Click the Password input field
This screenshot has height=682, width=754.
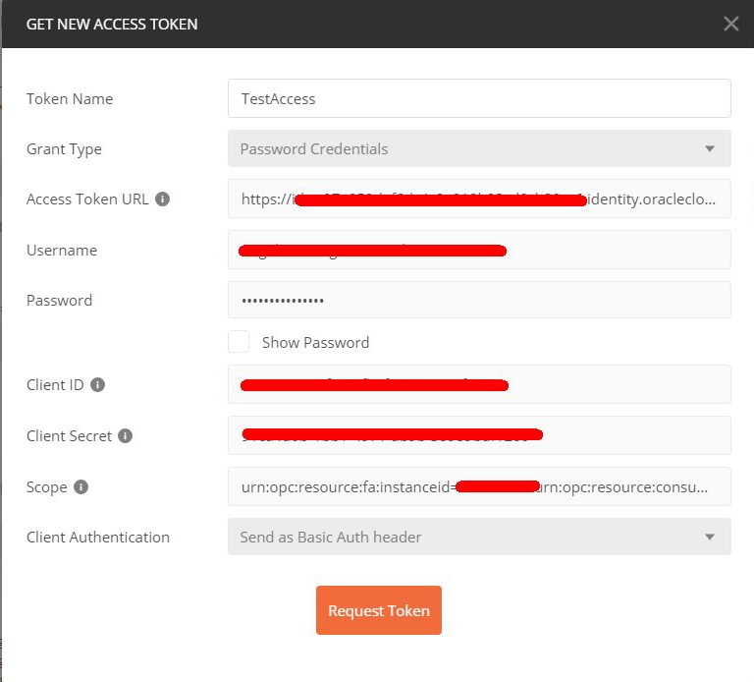pos(479,300)
